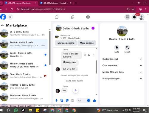Expand Privacy & support section
Screen dimensions: 149x113
pyautogui.click(x=122, y=79)
